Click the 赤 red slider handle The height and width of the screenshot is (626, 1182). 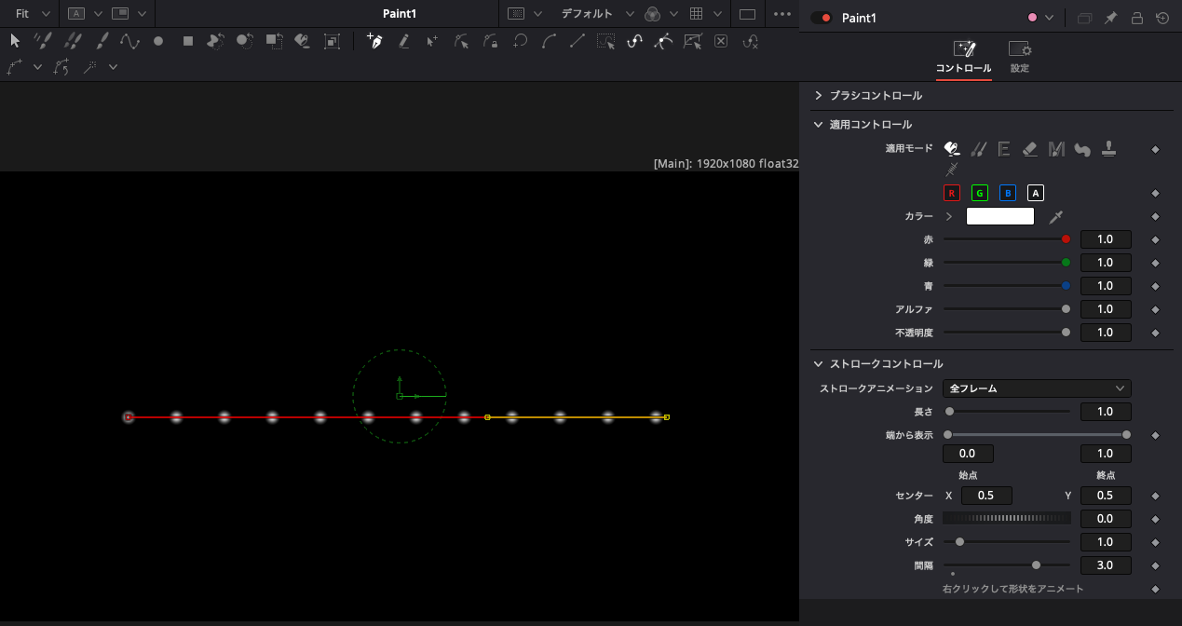point(1066,239)
